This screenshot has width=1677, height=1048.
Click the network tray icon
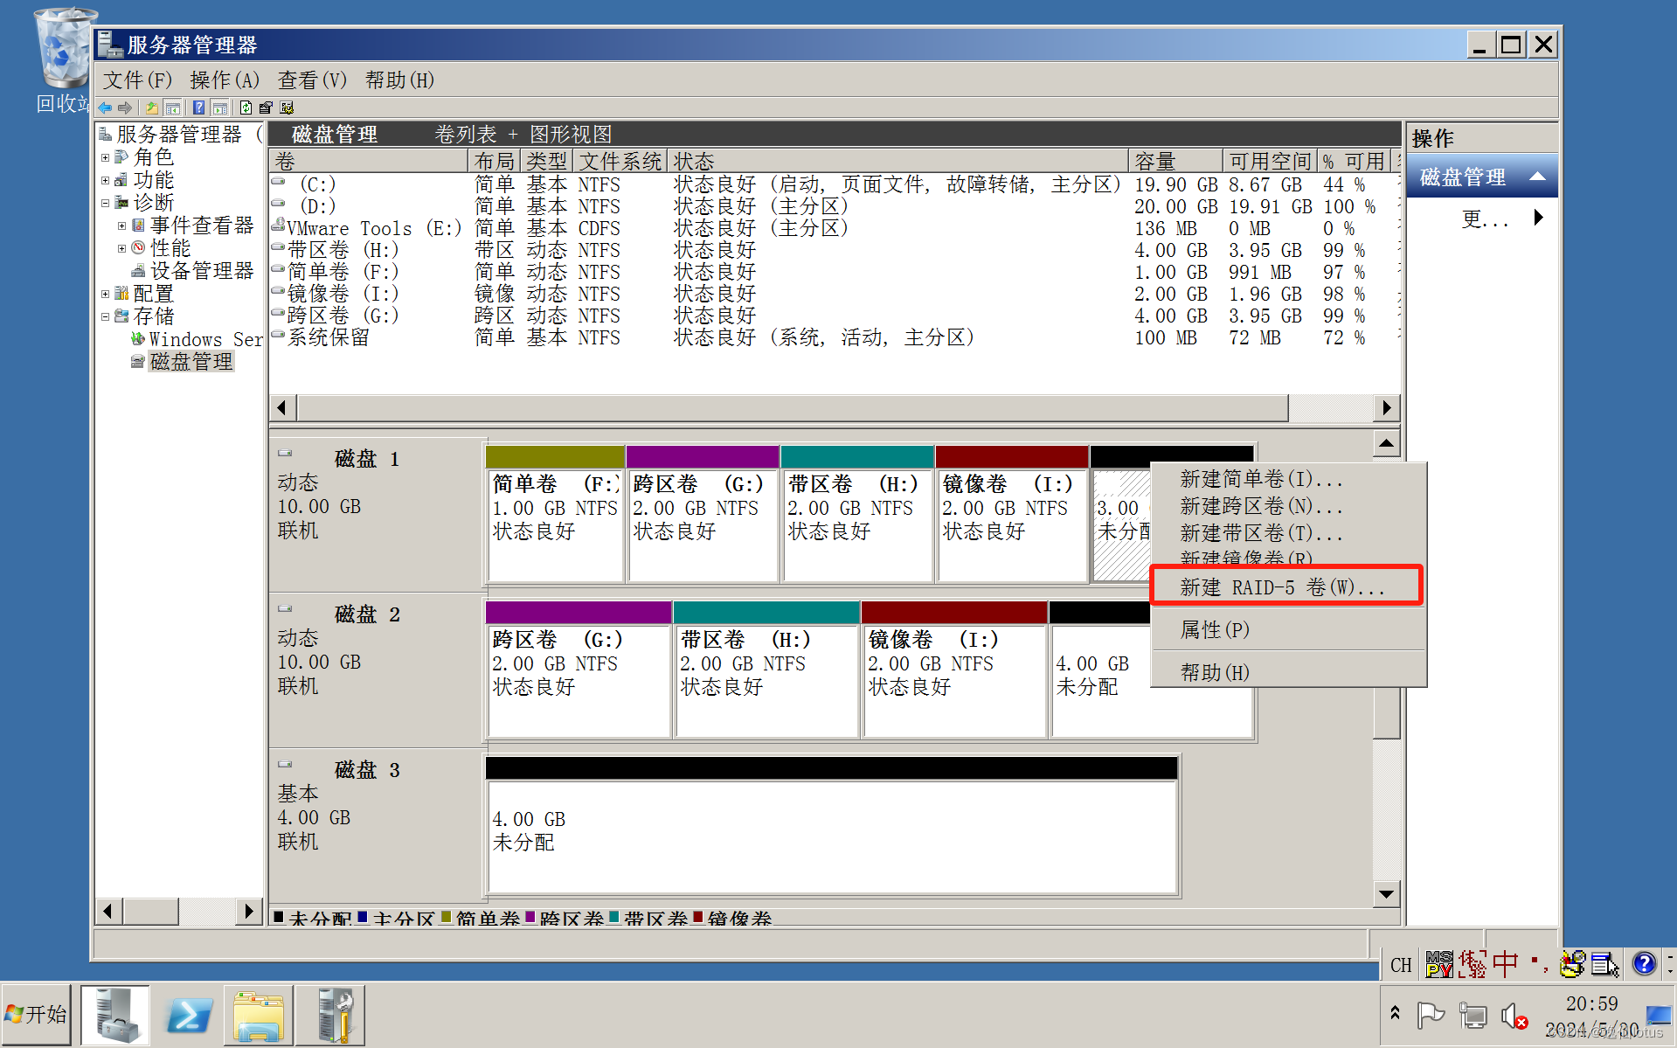[1473, 1016]
